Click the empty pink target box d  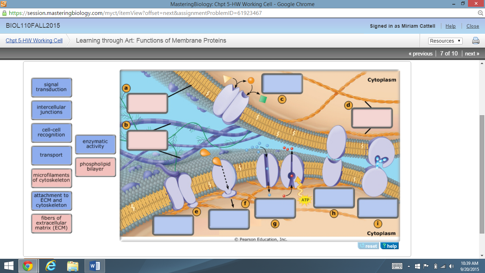tap(372, 118)
